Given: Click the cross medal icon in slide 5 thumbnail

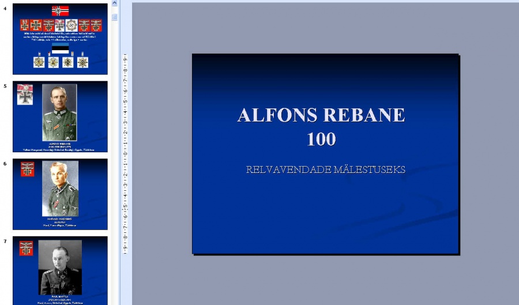Looking at the screenshot, I should (25, 95).
